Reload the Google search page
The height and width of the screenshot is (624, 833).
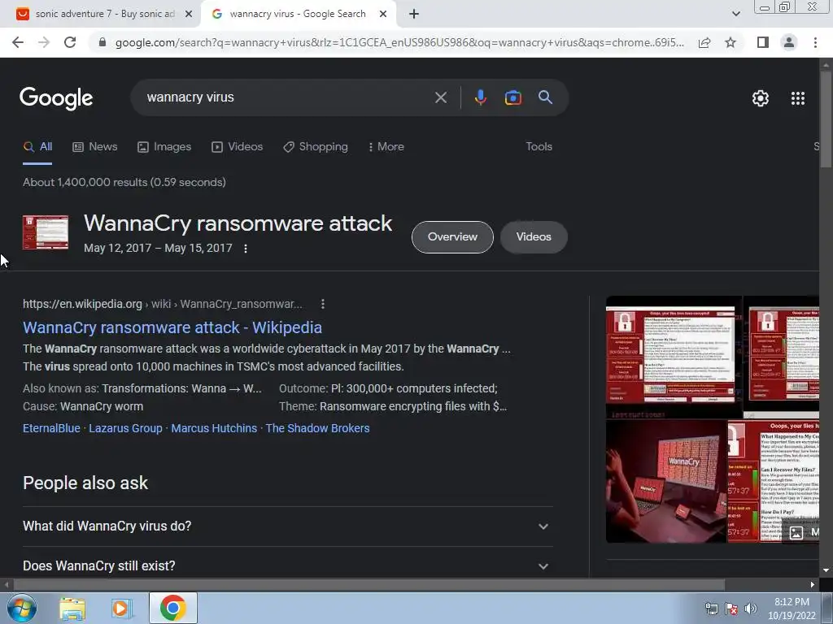(70, 42)
